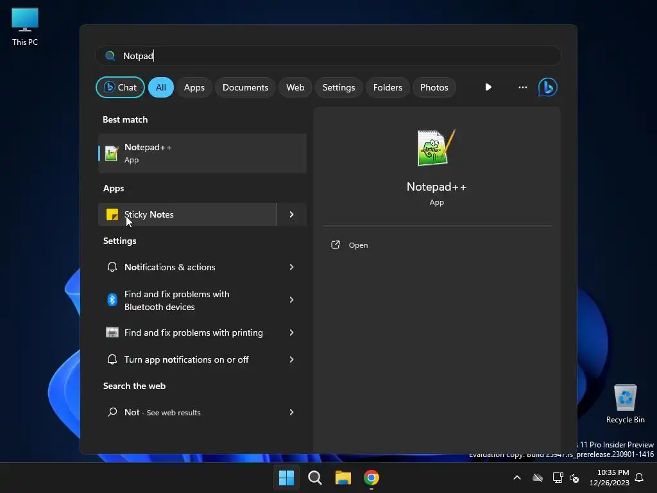Click the Sticky Notes yellow icon
This screenshot has height=493, width=657.
tap(112, 214)
